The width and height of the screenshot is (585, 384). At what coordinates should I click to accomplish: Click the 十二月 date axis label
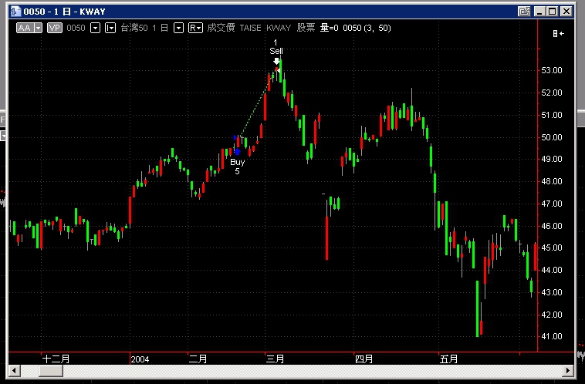(x=56, y=359)
